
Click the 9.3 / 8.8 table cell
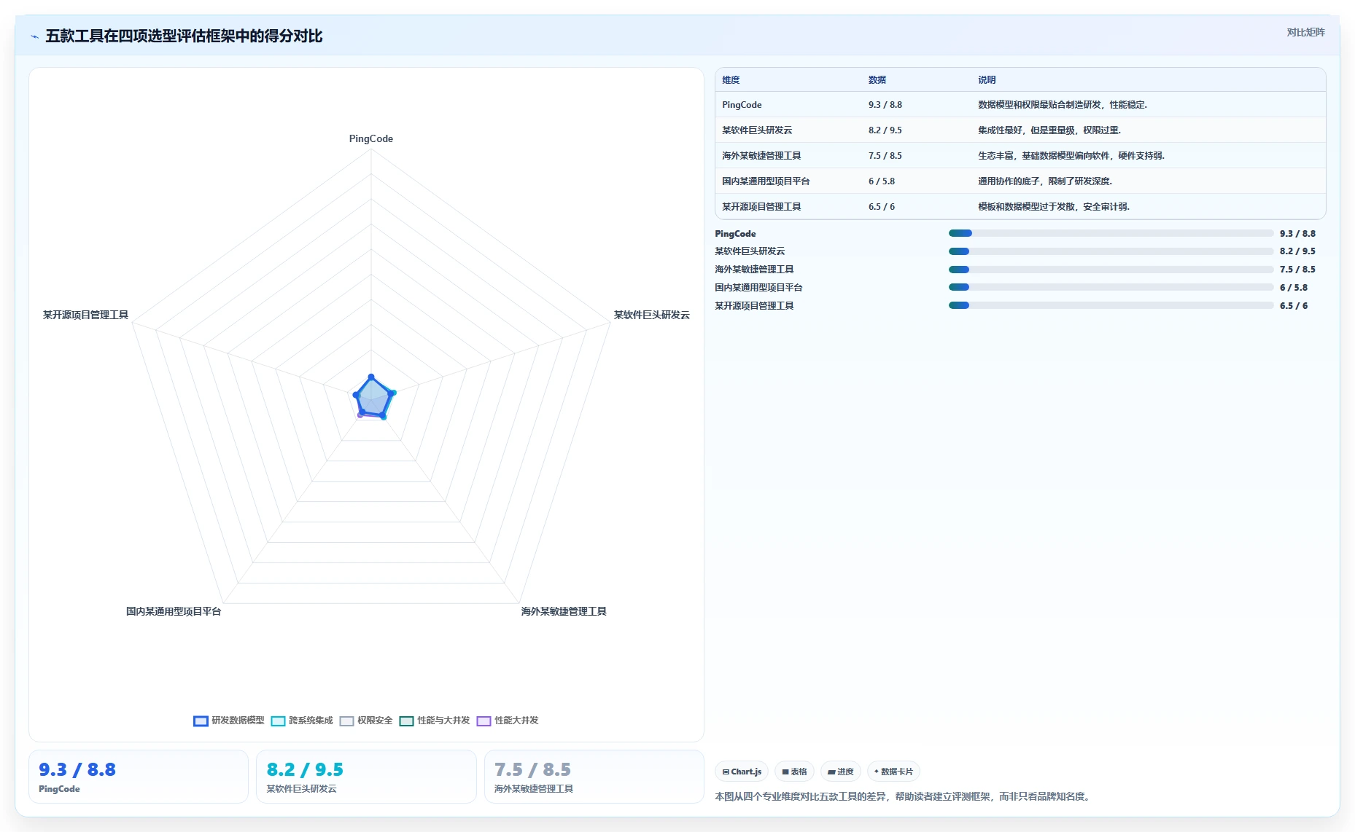click(885, 105)
